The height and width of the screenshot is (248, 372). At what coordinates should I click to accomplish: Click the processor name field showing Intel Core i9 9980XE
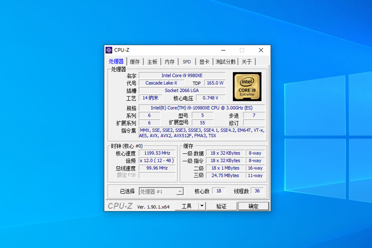[x=182, y=75]
